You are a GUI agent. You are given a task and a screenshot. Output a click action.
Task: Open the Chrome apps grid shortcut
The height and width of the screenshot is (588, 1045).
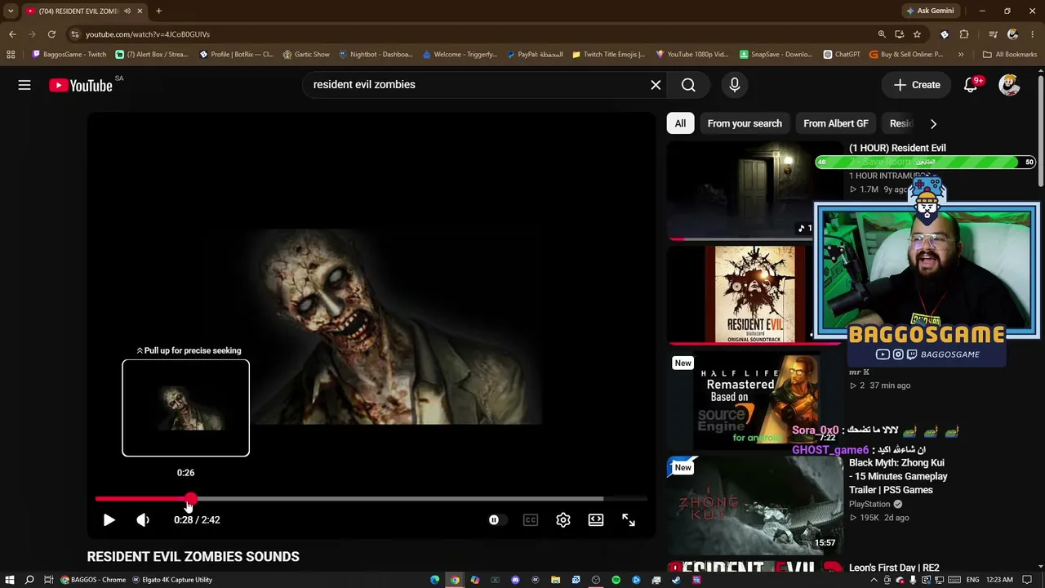[x=11, y=55]
